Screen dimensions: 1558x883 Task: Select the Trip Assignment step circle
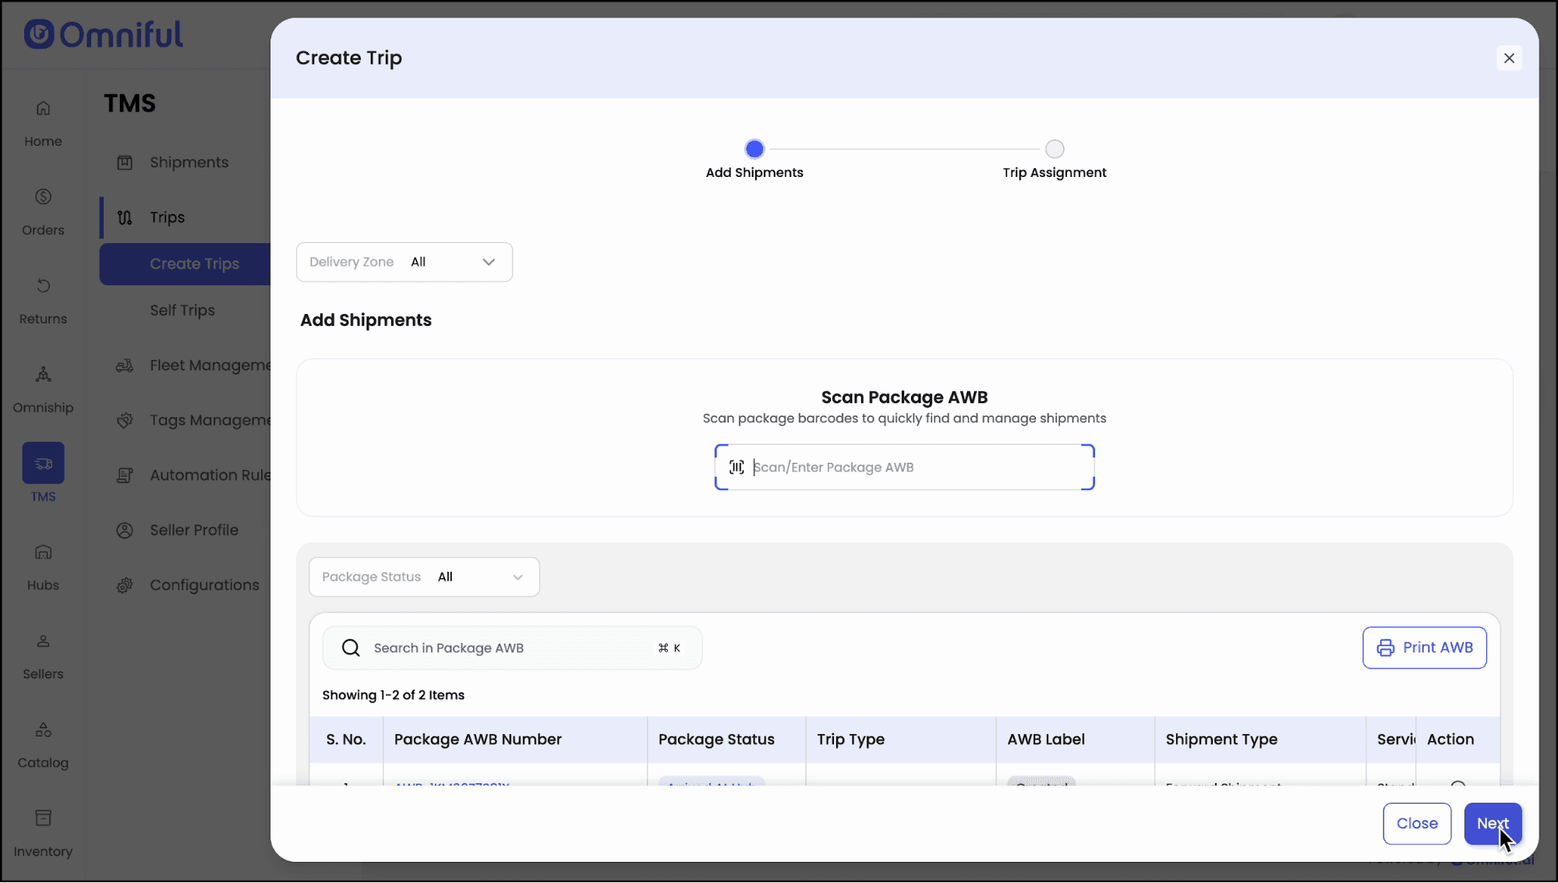[x=1054, y=149]
